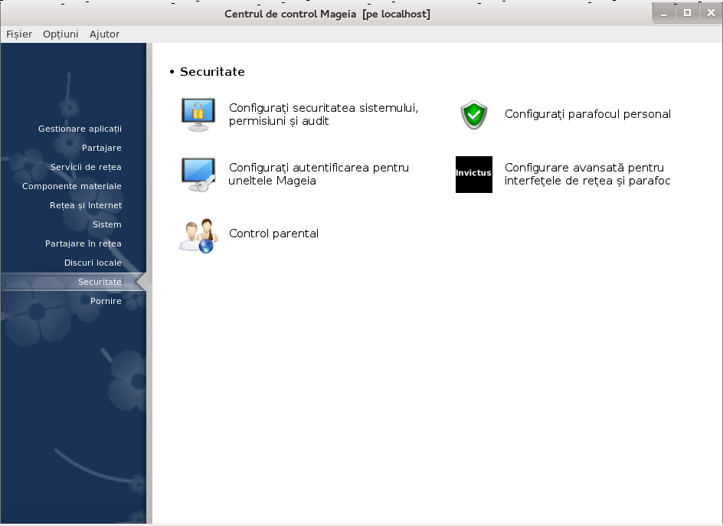Screen dimensions: 723x526
Task: Go to the Pornire category
Action: click(106, 301)
